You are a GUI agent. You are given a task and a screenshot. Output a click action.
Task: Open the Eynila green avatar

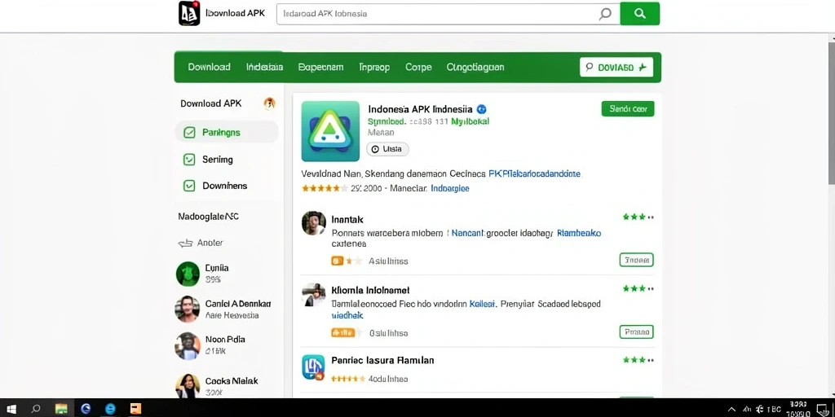coord(188,274)
